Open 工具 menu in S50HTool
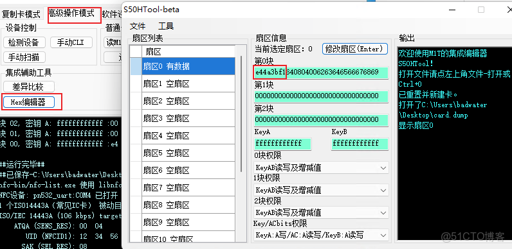The image size is (512, 249). tap(166, 26)
